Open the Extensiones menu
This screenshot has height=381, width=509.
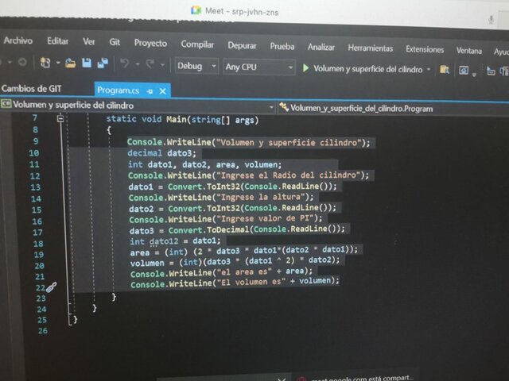tap(425, 49)
